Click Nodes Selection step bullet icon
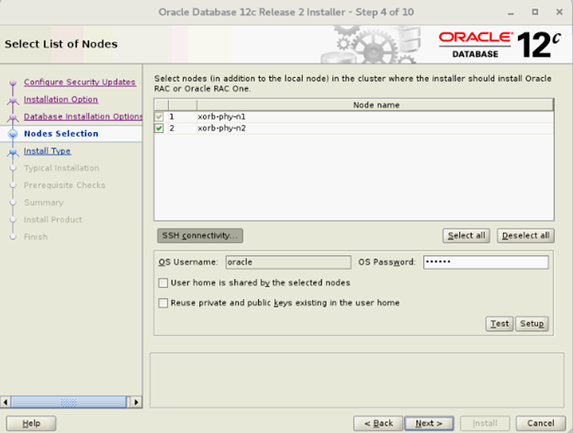 (x=13, y=134)
